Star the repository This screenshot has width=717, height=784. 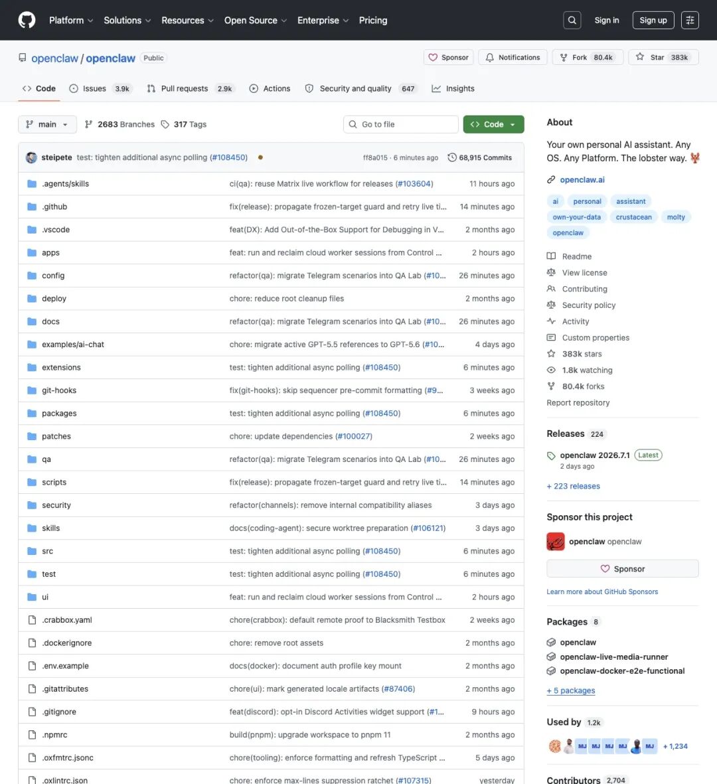point(663,58)
